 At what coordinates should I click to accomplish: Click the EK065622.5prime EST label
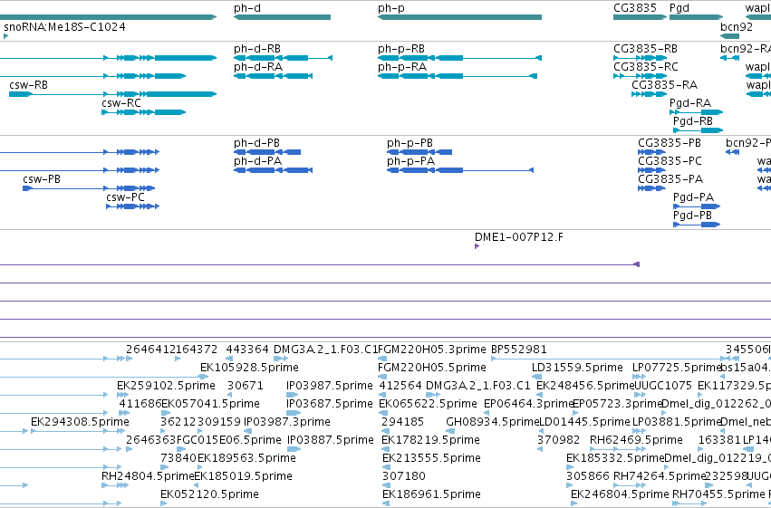coord(428,404)
